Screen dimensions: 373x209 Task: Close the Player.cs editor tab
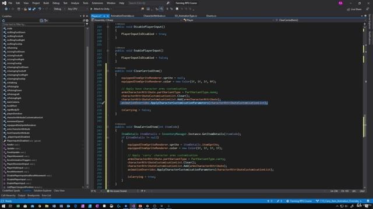pyautogui.click(x=108, y=16)
